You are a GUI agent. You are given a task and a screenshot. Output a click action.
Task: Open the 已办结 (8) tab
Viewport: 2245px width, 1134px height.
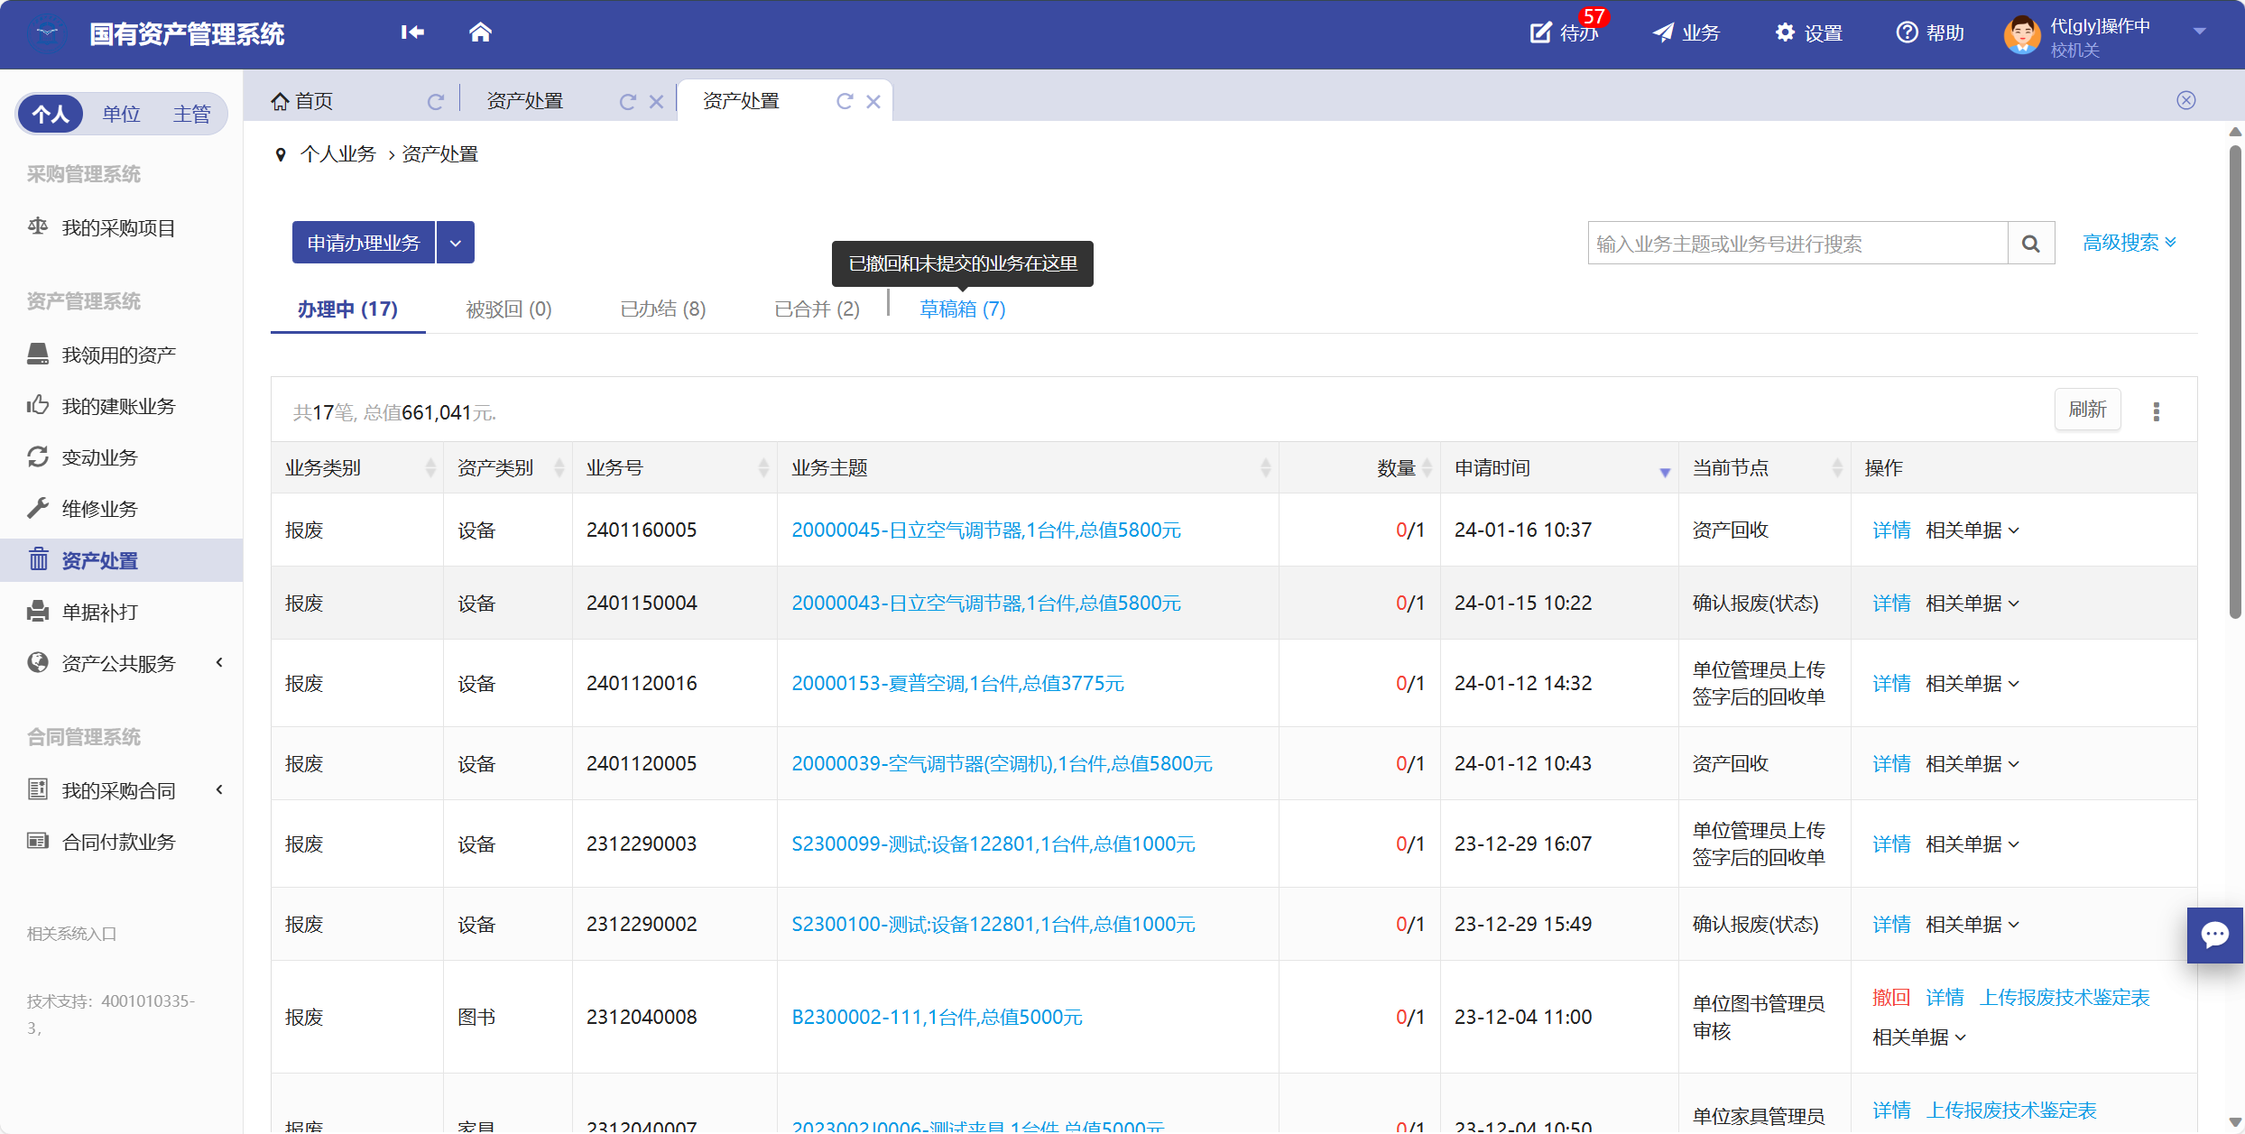[x=662, y=309]
